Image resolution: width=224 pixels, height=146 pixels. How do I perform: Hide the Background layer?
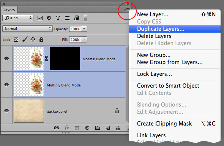coord(6,111)
